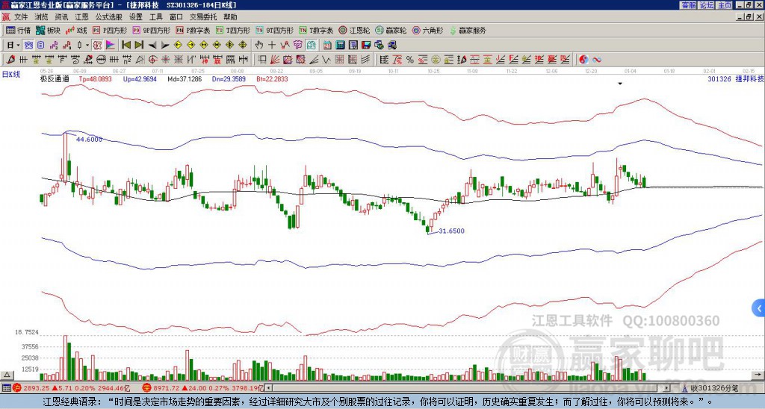Open the P数字表 tool
The image size is (765, 409).
[193, 30]
